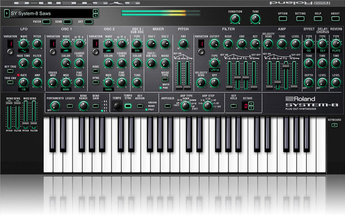345x217 pixels.
Task: Click the Portamento knob
Action: tap(55, 106)
